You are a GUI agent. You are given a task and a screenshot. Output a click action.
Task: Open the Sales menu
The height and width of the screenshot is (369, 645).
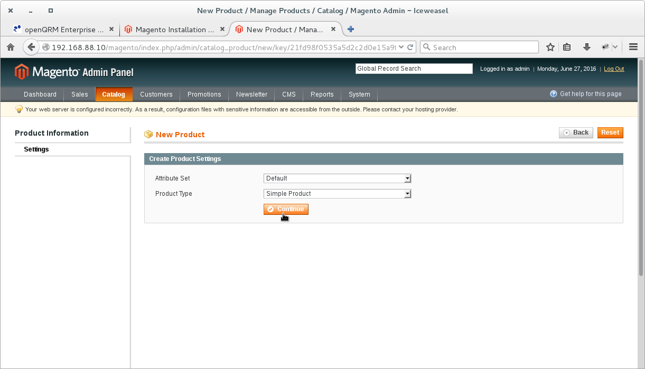[x=80, y=94]
